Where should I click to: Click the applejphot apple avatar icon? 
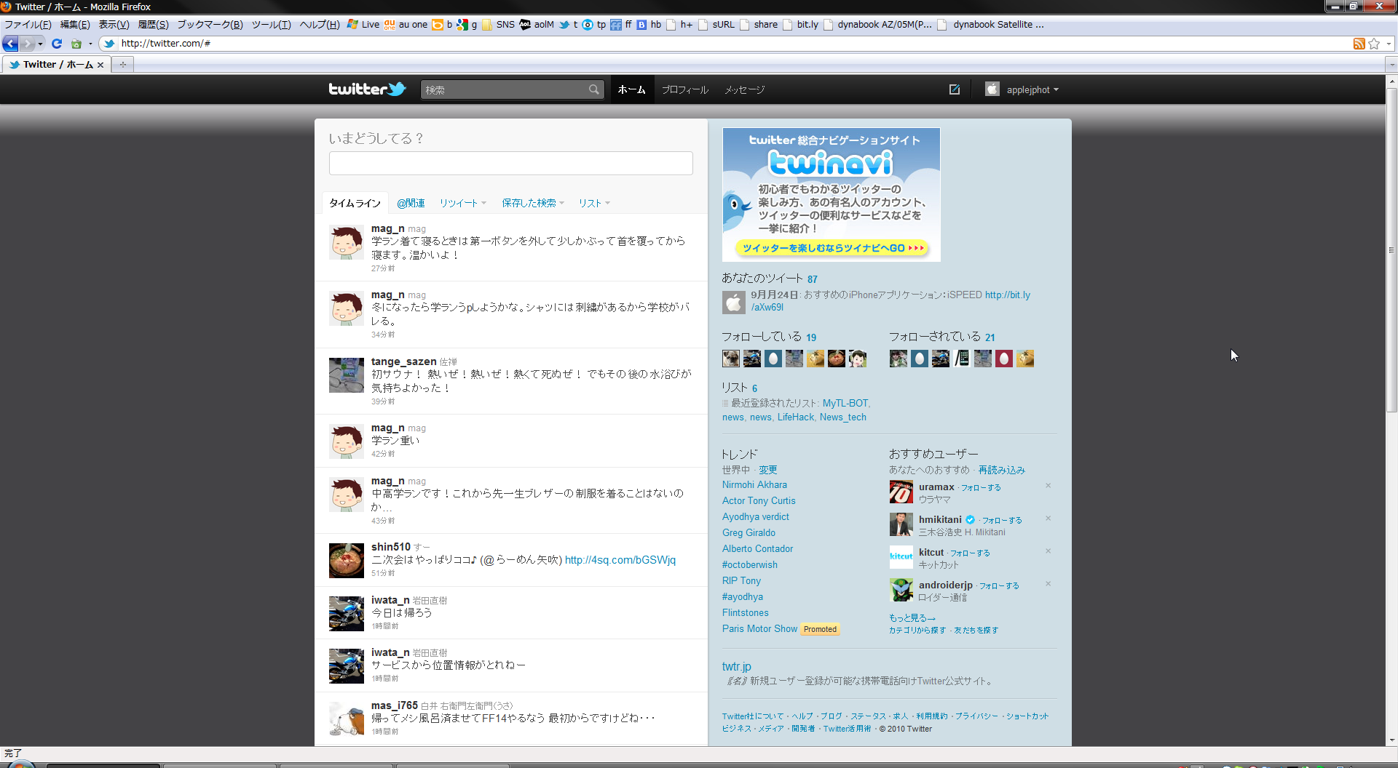(x=992, y=89)
